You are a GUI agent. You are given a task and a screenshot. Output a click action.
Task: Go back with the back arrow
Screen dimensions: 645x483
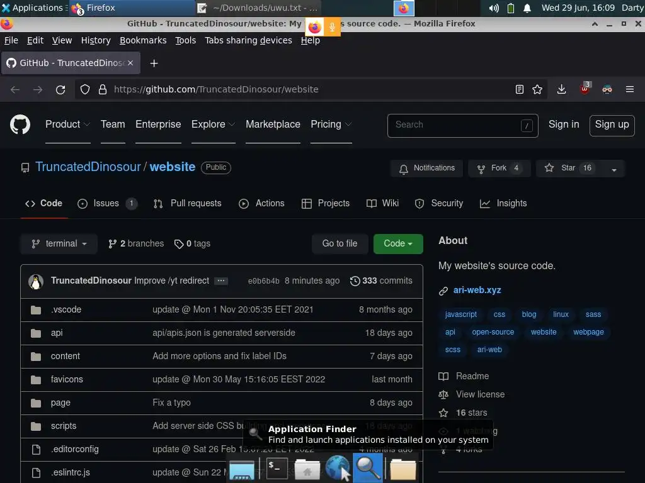tap(15, 89)
